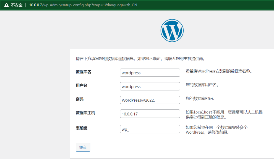Click the 密码 field containing WordPress@2022.
Screen dimensions: 274x159
pyautogui.click(x=150, y=100)
